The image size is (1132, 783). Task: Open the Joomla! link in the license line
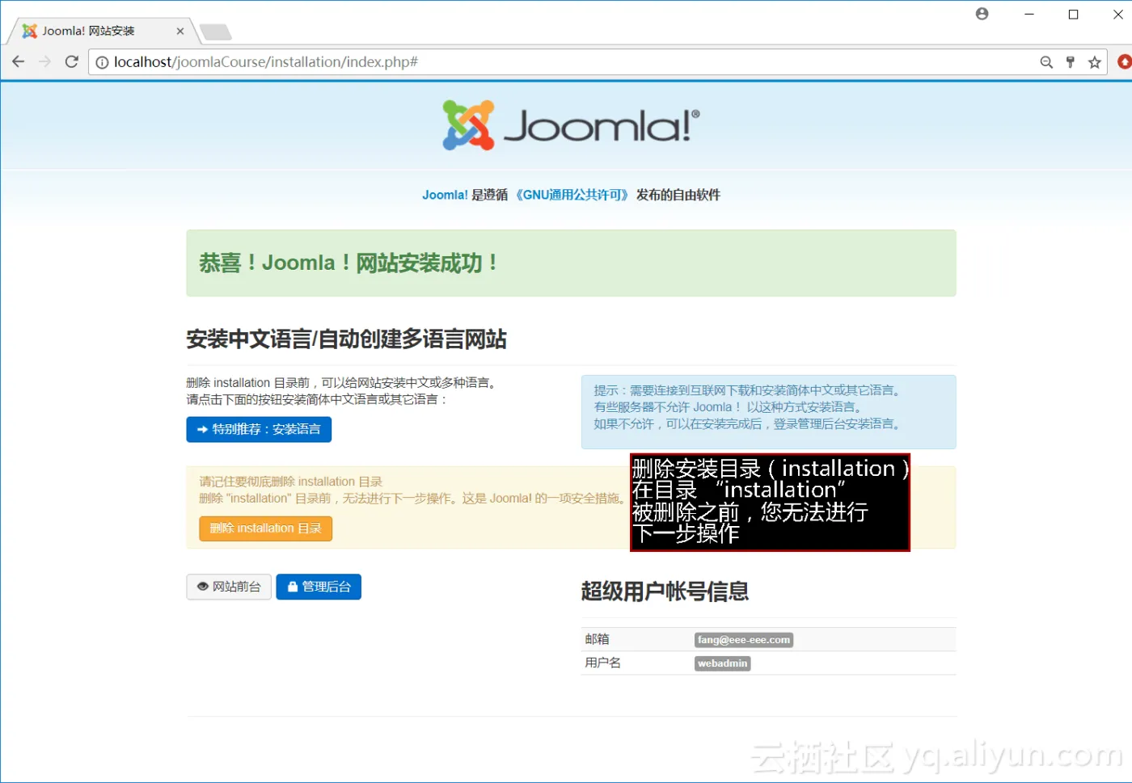(445, 195)
